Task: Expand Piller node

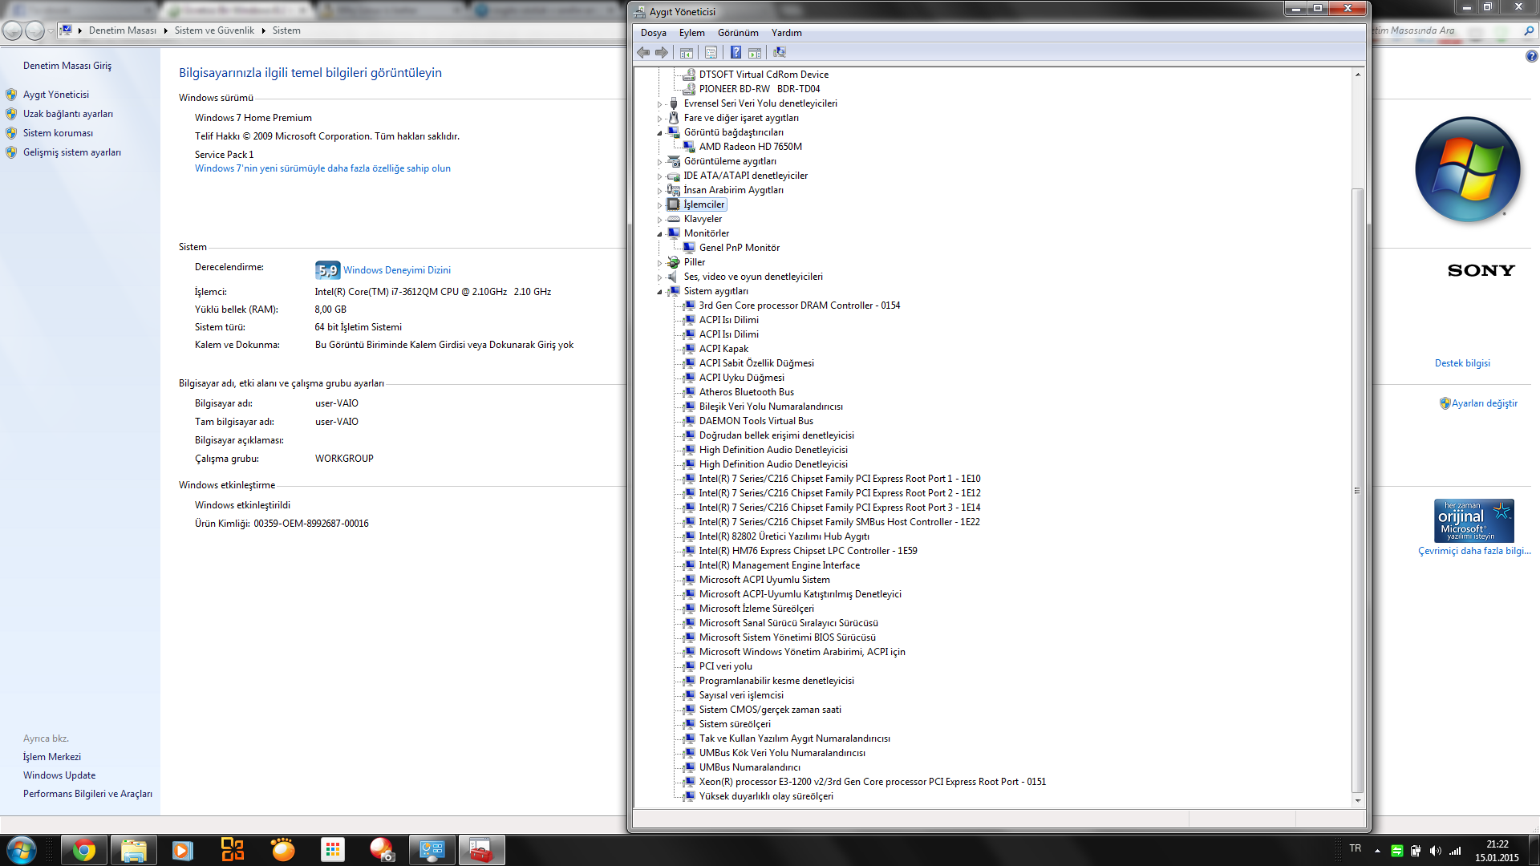Action: click(660, 263)
